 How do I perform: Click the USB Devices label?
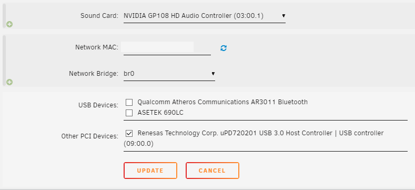click(98, 105)
